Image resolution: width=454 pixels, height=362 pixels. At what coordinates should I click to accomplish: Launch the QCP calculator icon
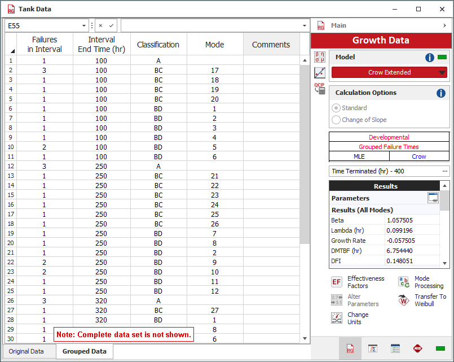click(x=320, y=88)
